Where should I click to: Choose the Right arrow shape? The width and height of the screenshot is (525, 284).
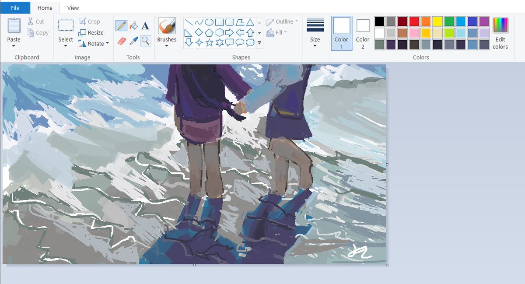click(230, 32)
